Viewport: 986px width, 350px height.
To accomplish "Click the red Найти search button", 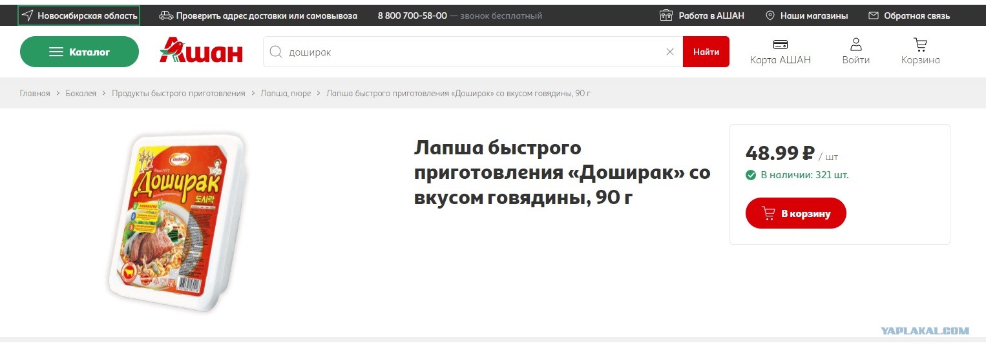I will point(706,52).
